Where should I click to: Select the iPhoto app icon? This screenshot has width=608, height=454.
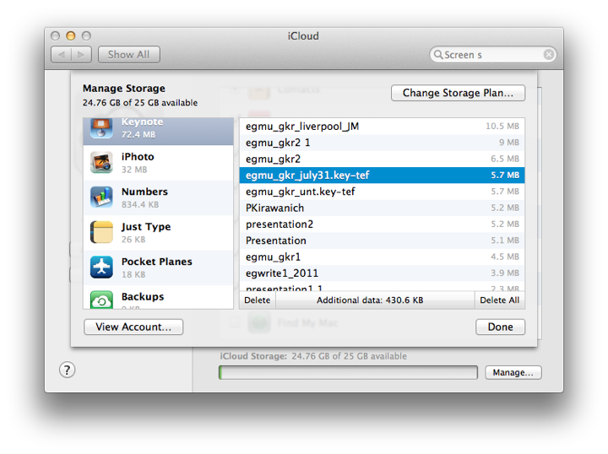tap(101, 162)
